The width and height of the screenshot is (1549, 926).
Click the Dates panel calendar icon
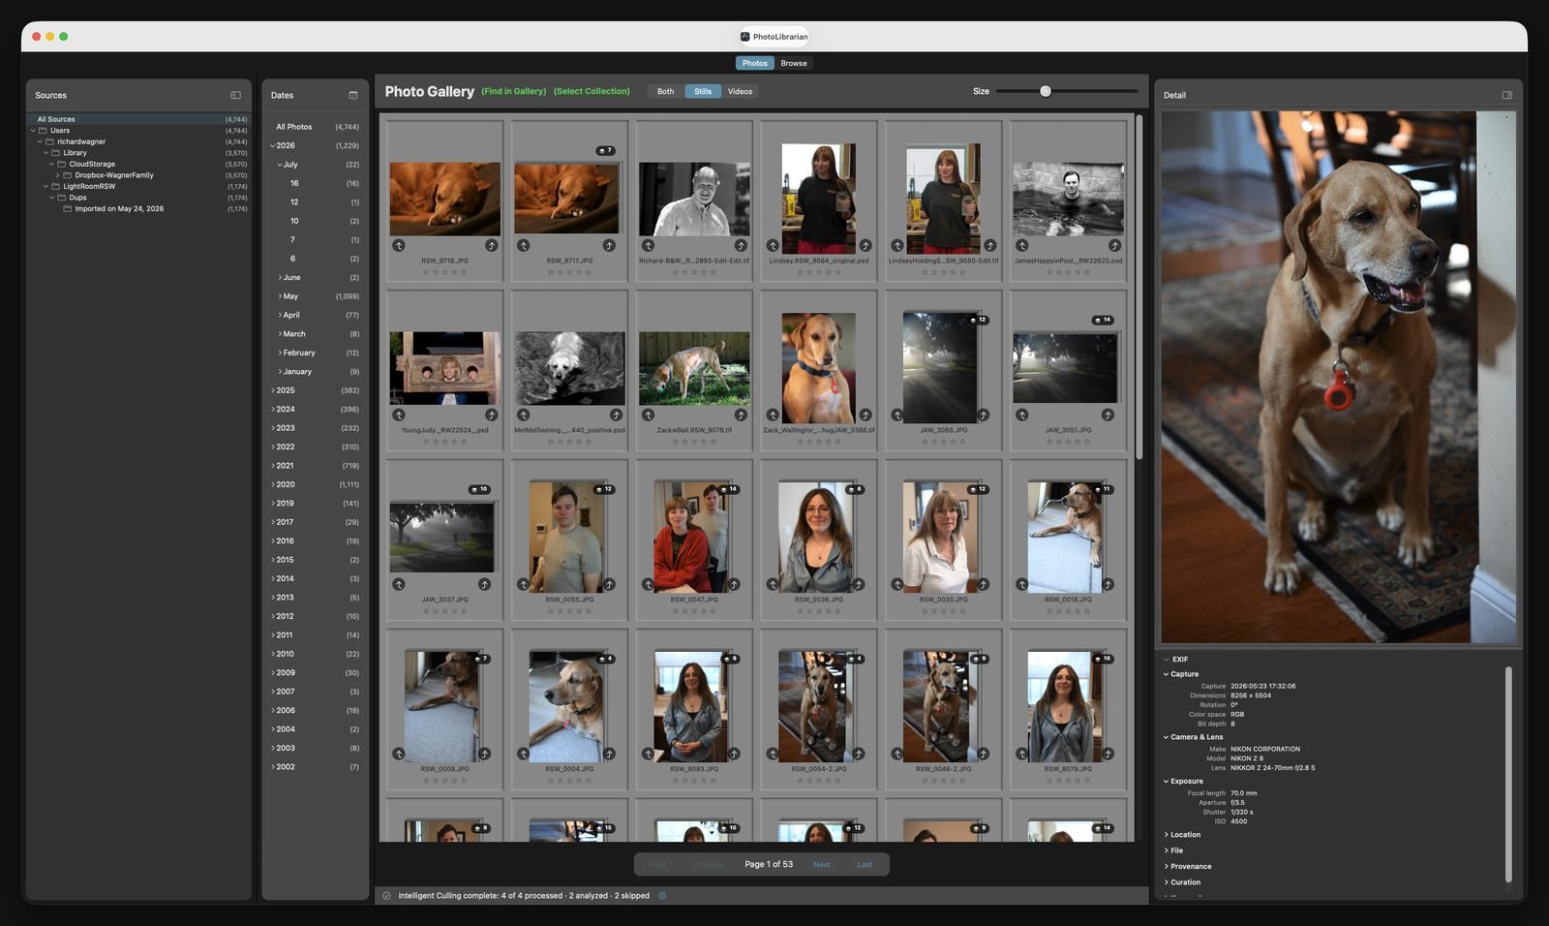tap(353, 95)
